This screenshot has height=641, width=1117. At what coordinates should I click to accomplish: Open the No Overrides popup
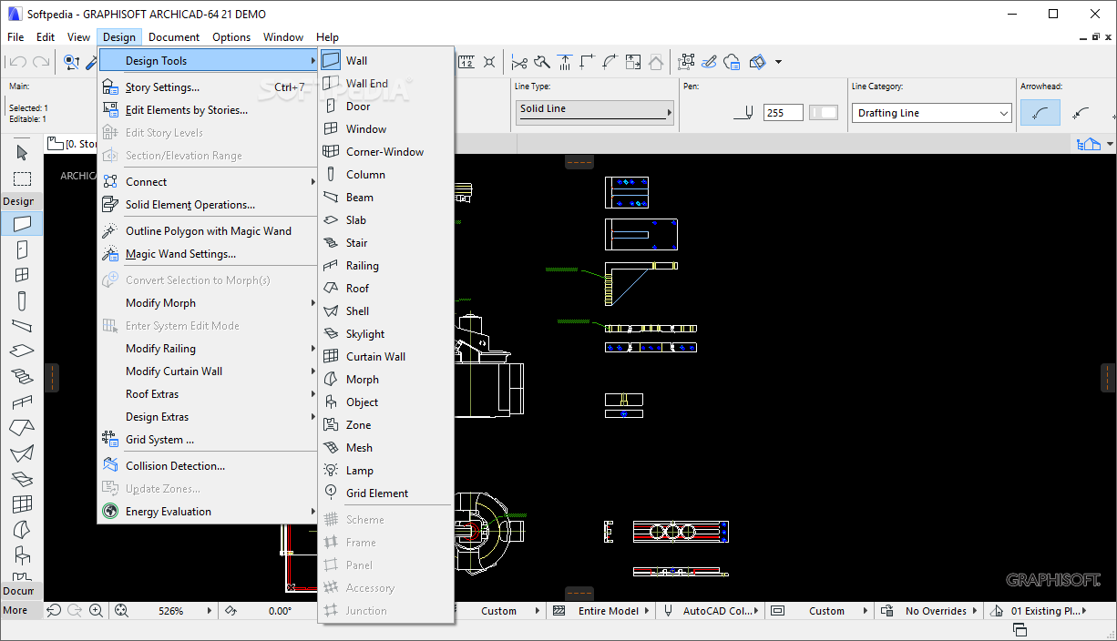941,611
